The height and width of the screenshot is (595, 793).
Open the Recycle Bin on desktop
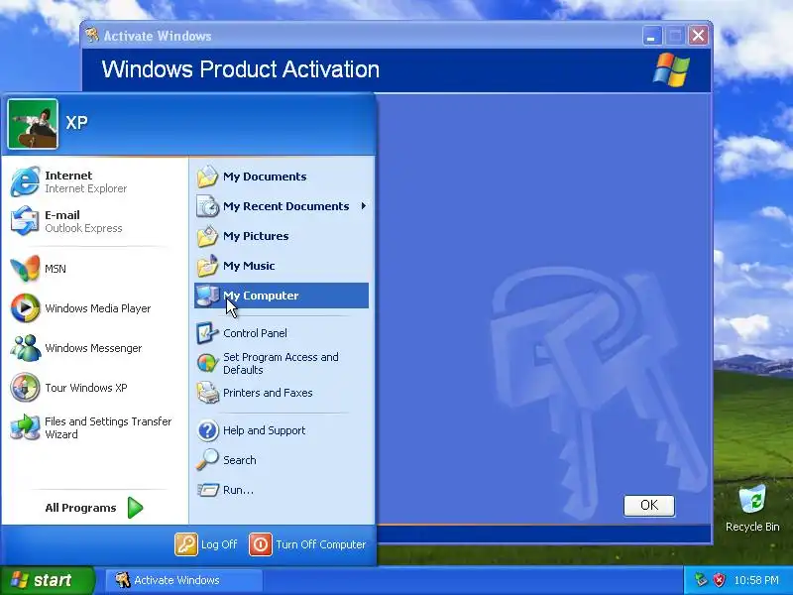pos(752,508)
